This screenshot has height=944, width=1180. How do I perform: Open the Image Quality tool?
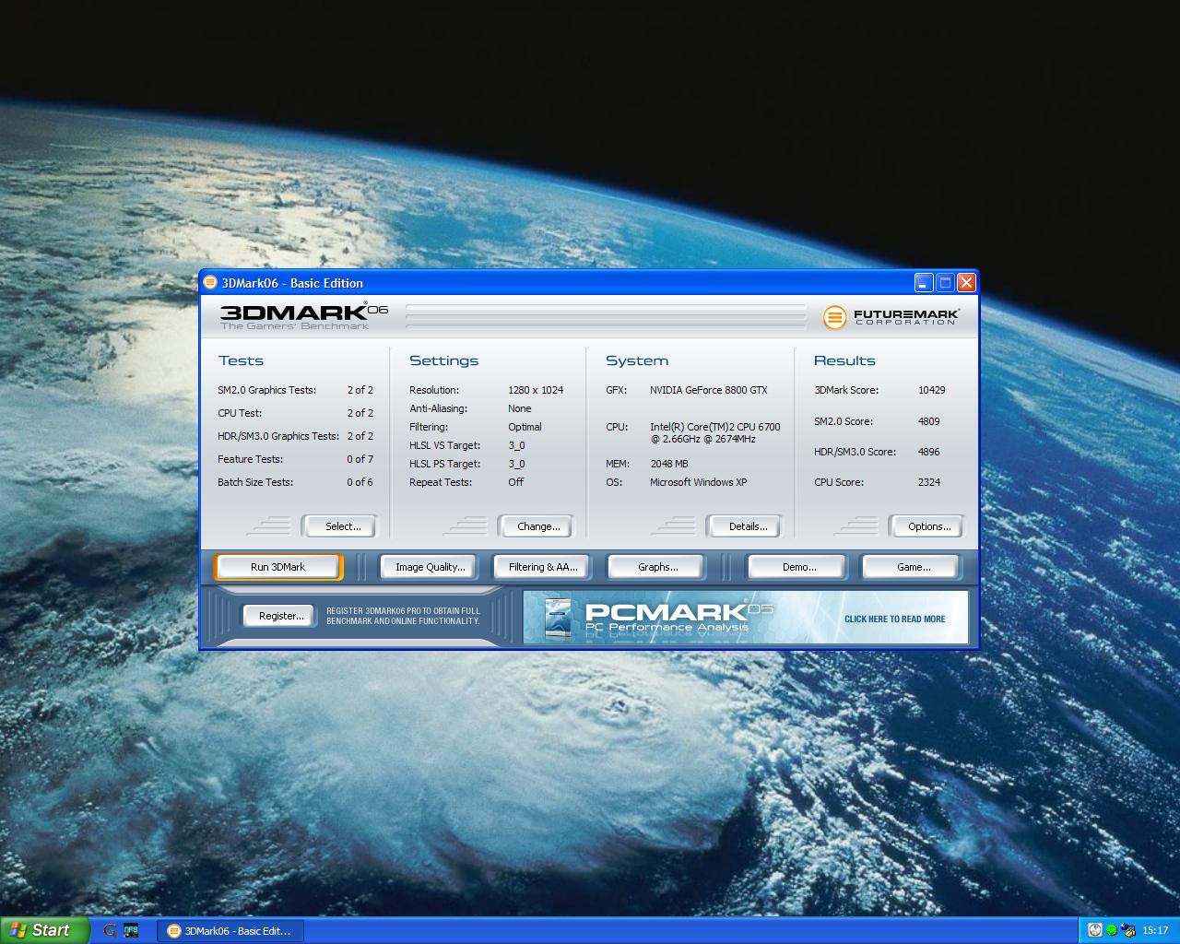coord(429,567)
